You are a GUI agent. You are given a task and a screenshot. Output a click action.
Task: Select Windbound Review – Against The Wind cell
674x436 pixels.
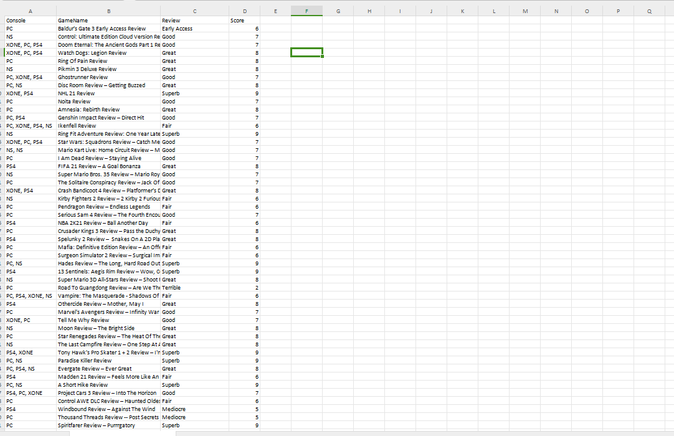click(108, 409)
